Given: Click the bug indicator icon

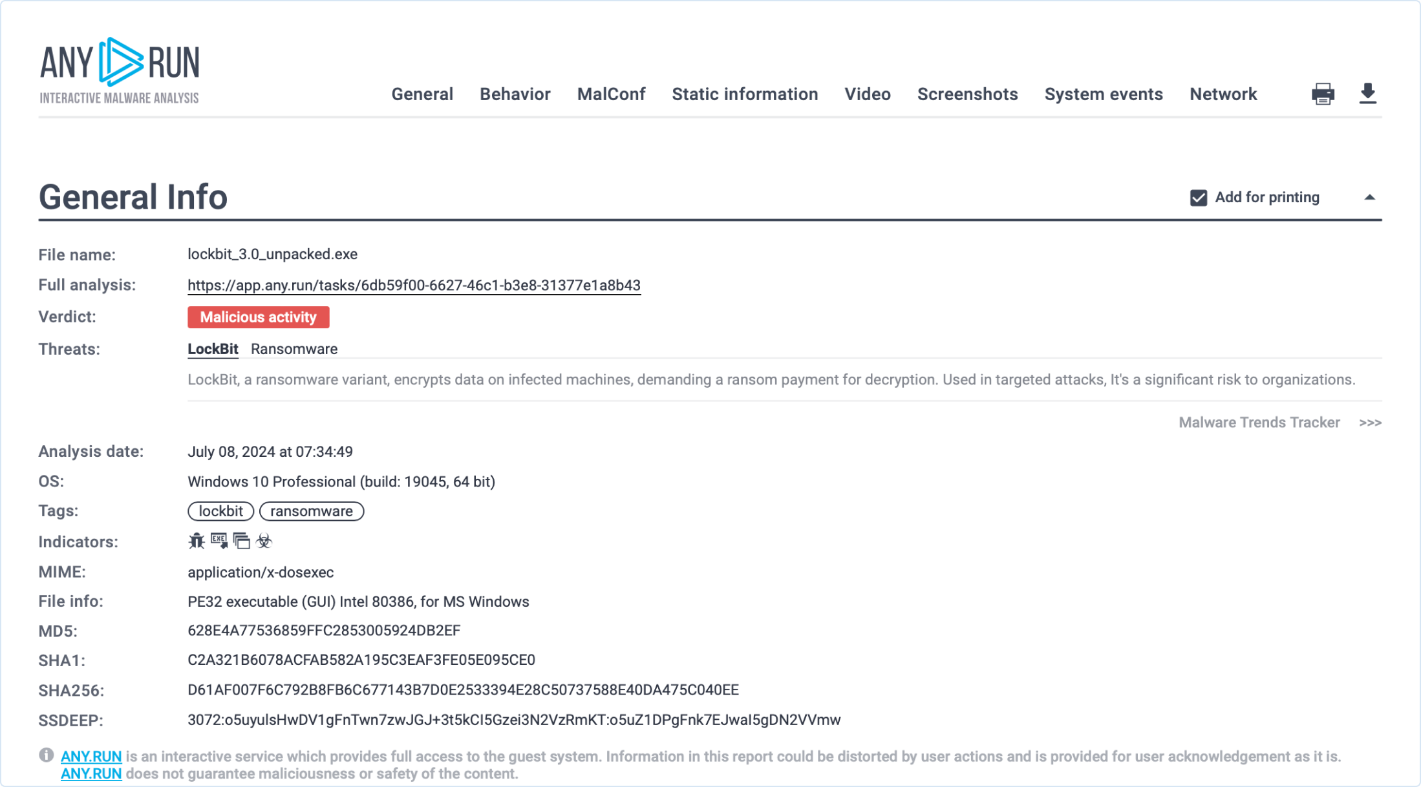Looking at the screenshot, I should point(196,541).
